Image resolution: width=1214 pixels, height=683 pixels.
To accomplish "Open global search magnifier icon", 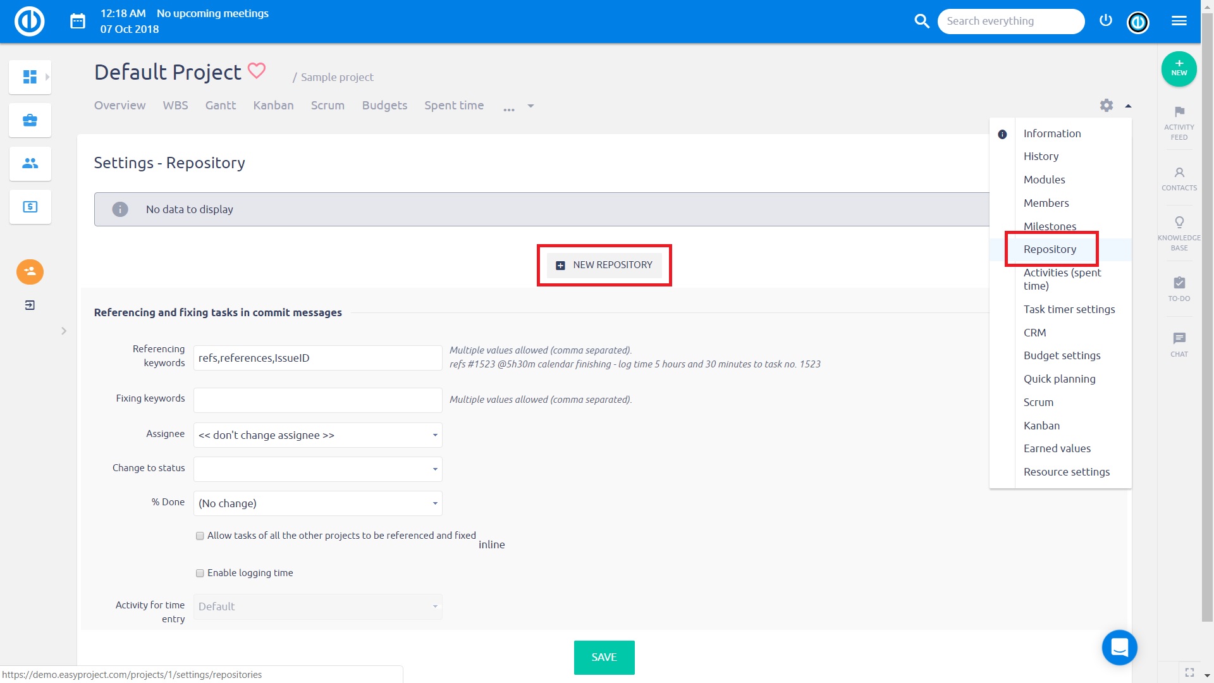I will 922,21.
